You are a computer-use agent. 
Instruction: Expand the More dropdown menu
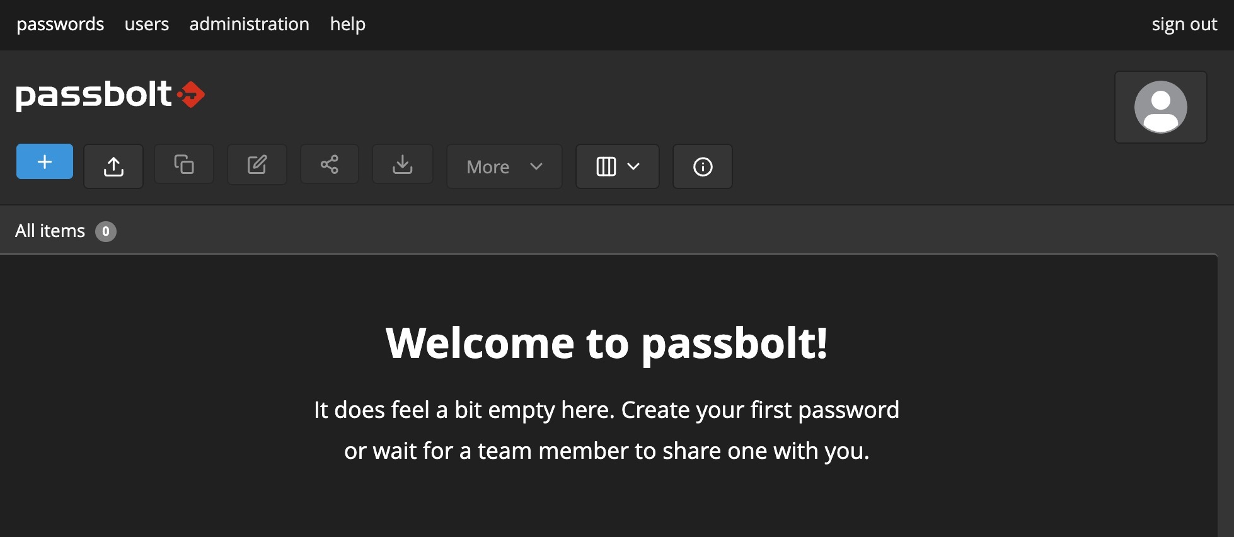tap(503, 166)
